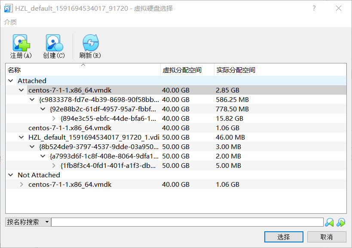The width and height of the screenshot is (352, 248).
Task: Collapse the selected centos-7-1-1.x86_64.vmdk row
Action: point(21,90)
